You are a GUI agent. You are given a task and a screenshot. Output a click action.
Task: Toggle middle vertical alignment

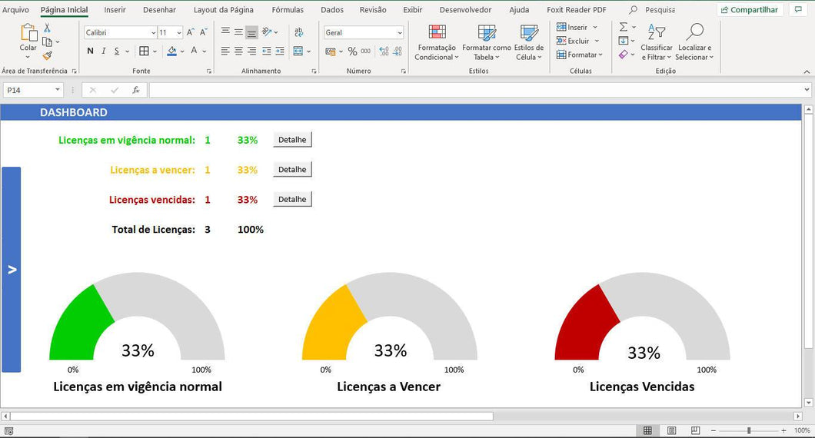tap(238, 32)
